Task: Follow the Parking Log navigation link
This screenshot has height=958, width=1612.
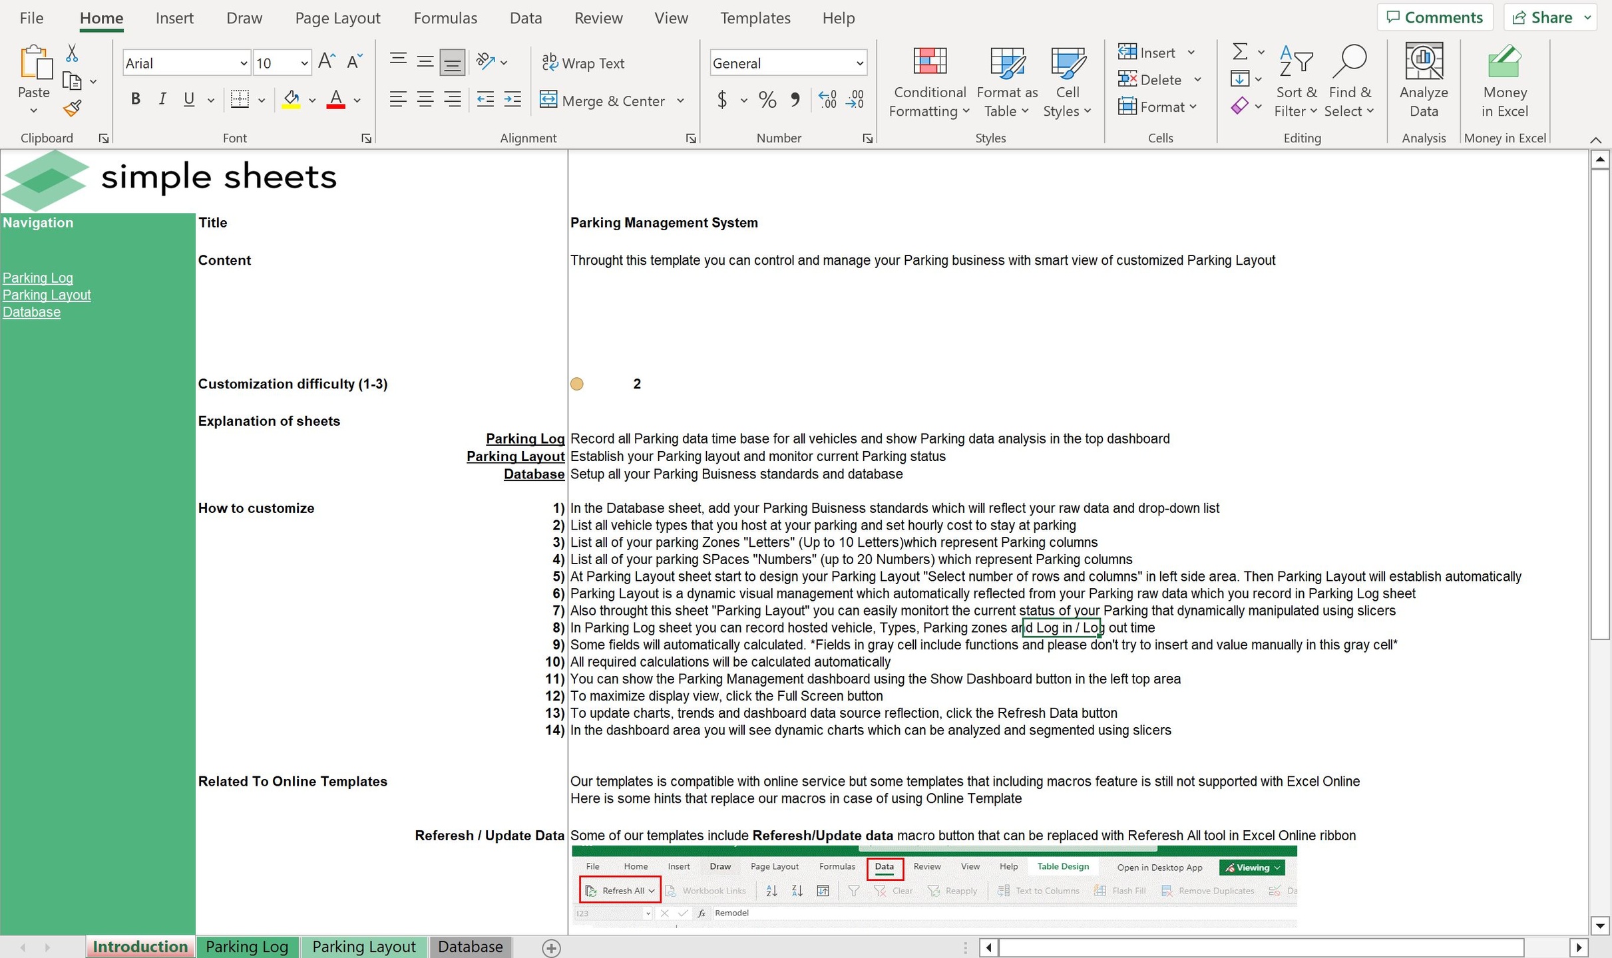Action: [38, 277]
